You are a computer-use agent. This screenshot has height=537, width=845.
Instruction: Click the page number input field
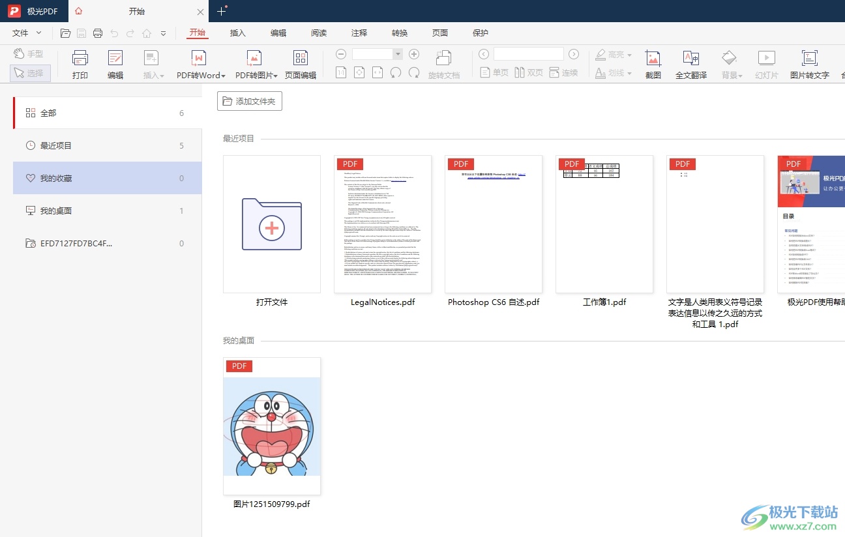pyautogui.click(x=529, y=54)
